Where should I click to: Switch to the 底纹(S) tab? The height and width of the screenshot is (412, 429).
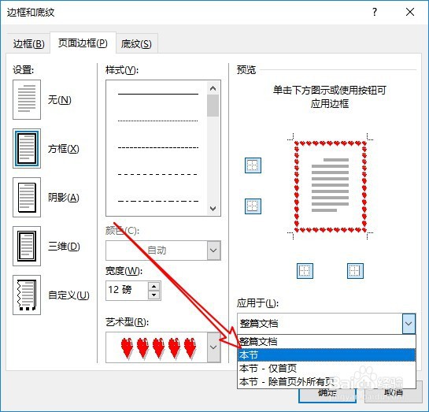(x=136, y=44)
